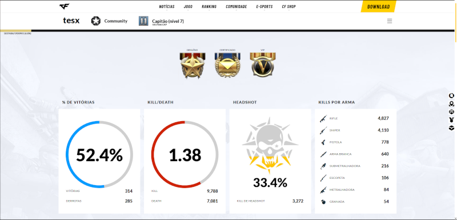Click the Sniper kills value 4,110
The image size is (457, 220).
[x=383, y=130]
